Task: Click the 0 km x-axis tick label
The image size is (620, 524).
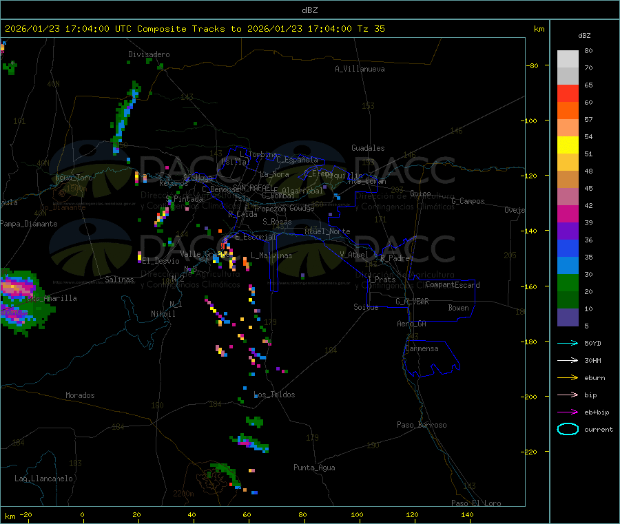Action: (82, 514)
